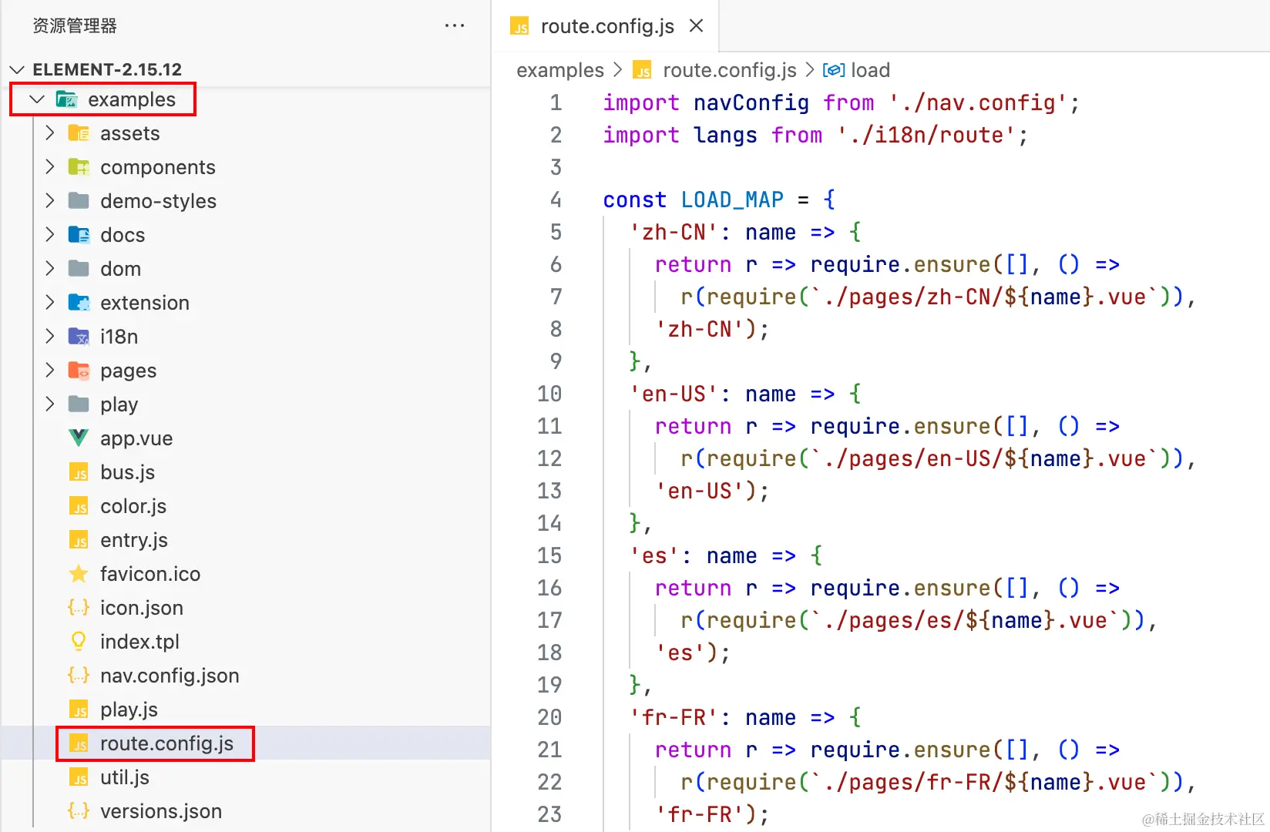Click the lightbulb icon beside index.tpl
This screenshot has width=1270, height=832.
coord(79,642)
